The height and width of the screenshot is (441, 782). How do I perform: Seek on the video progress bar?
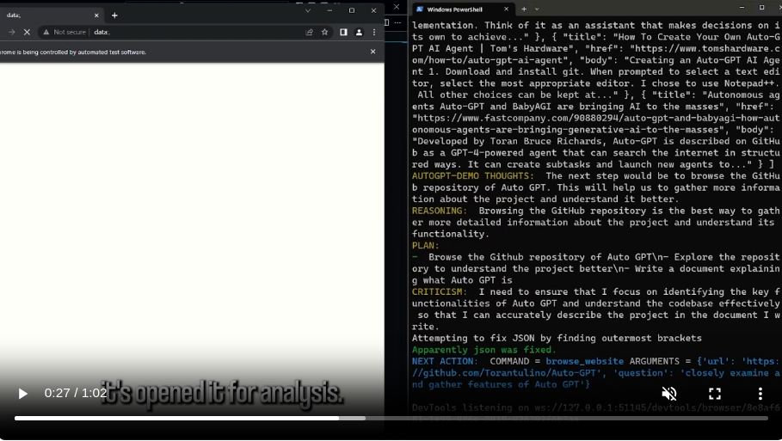point(391,418)
